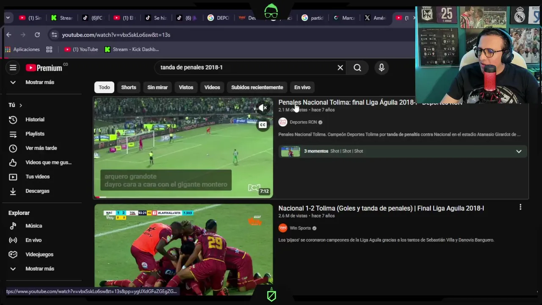Switch to the Kick Stream browser tab
This screenshot has height=305, width=542.
(x=62, y=18)
